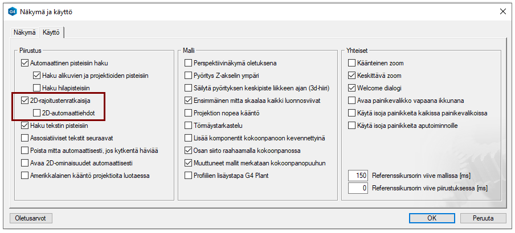This screenshot has width=515, height=233.
Task: Enable Haku hilapisteisiin option
Action: [x=37, y=88]
